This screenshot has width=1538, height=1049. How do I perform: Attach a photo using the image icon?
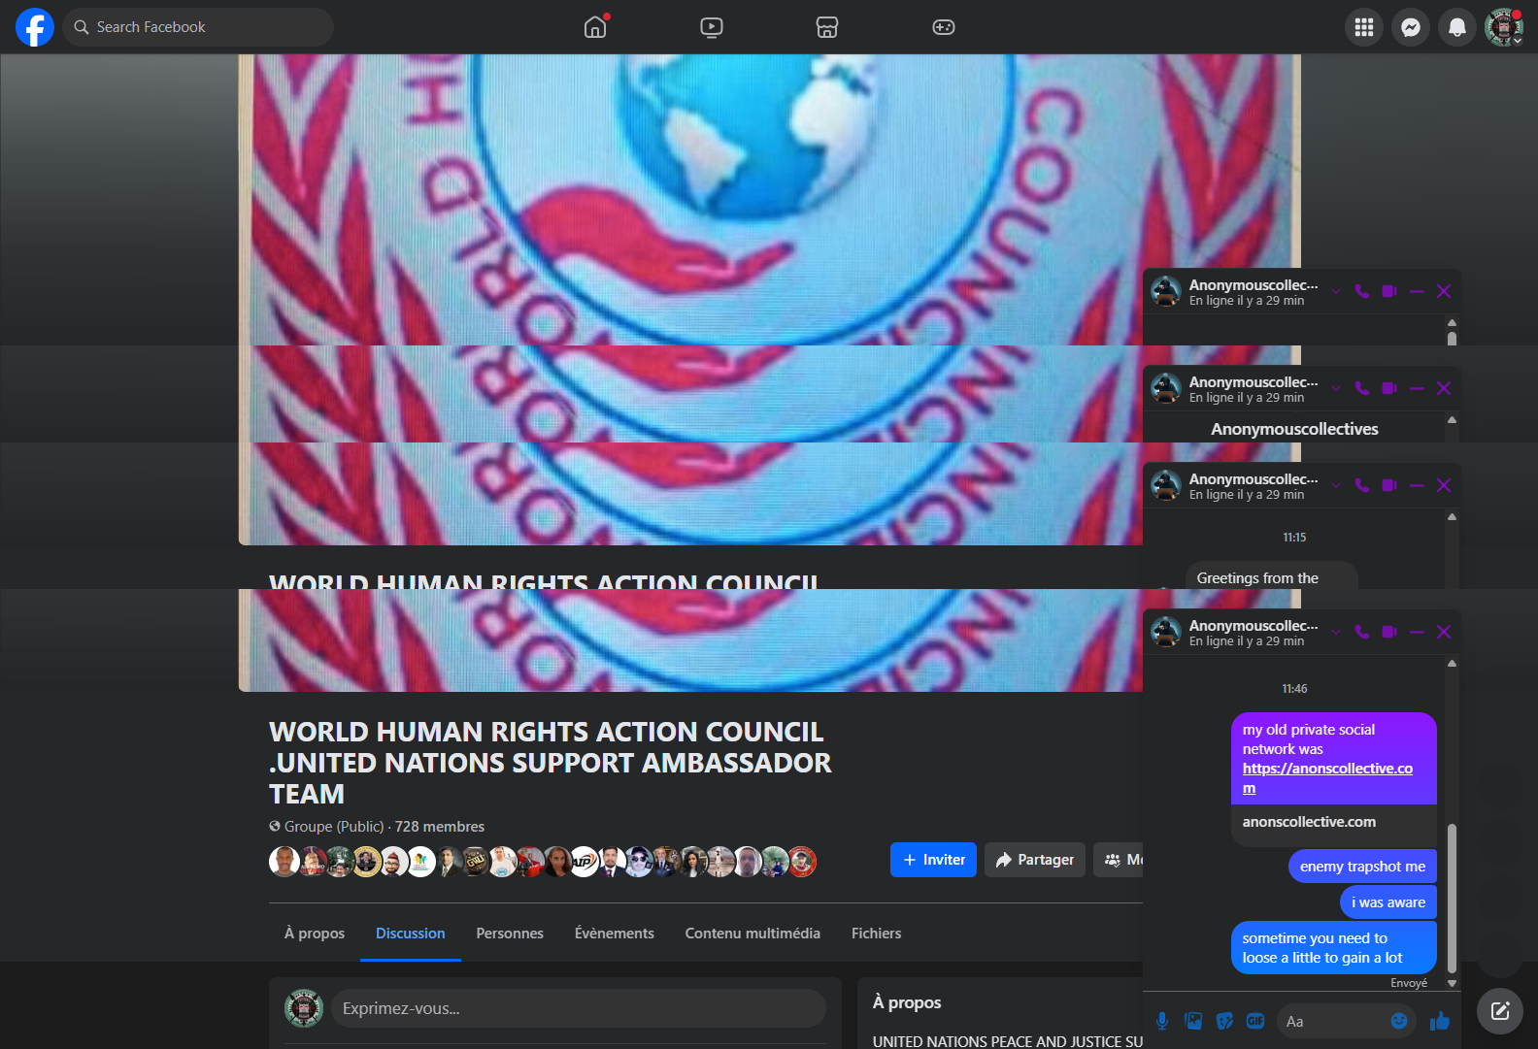point(1193,1021)
